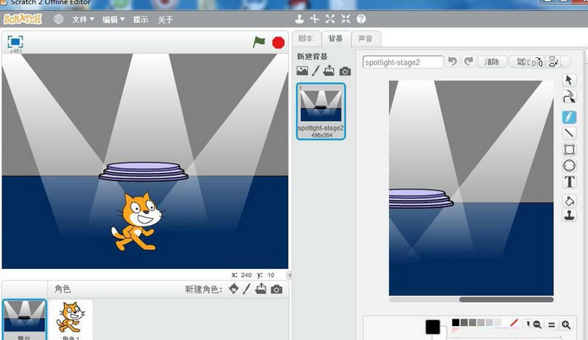
Task: Select the Pencil tool
Action: point(569,117)
